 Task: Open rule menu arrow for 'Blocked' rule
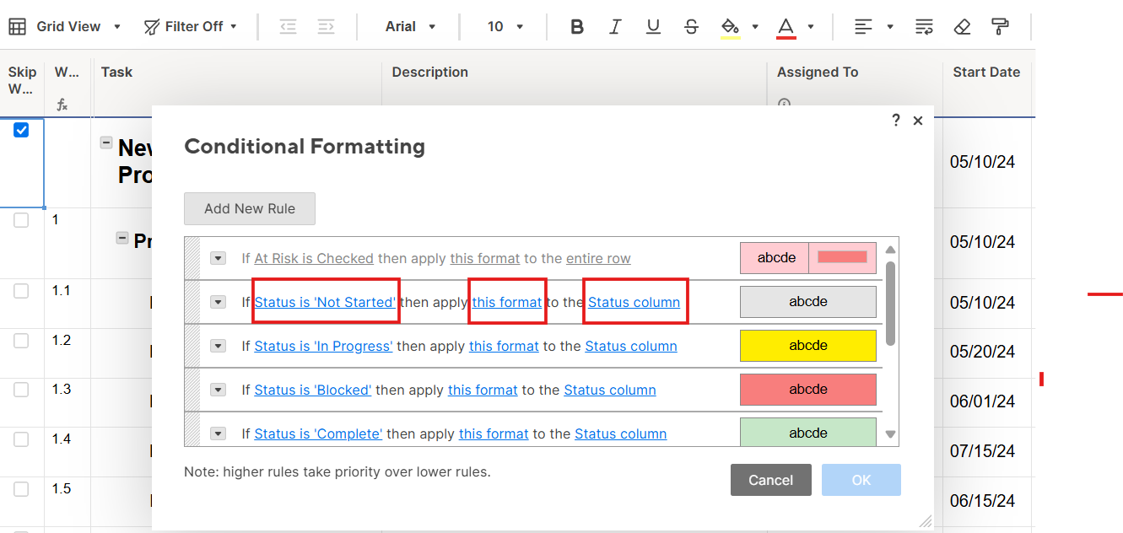(218, 390)
